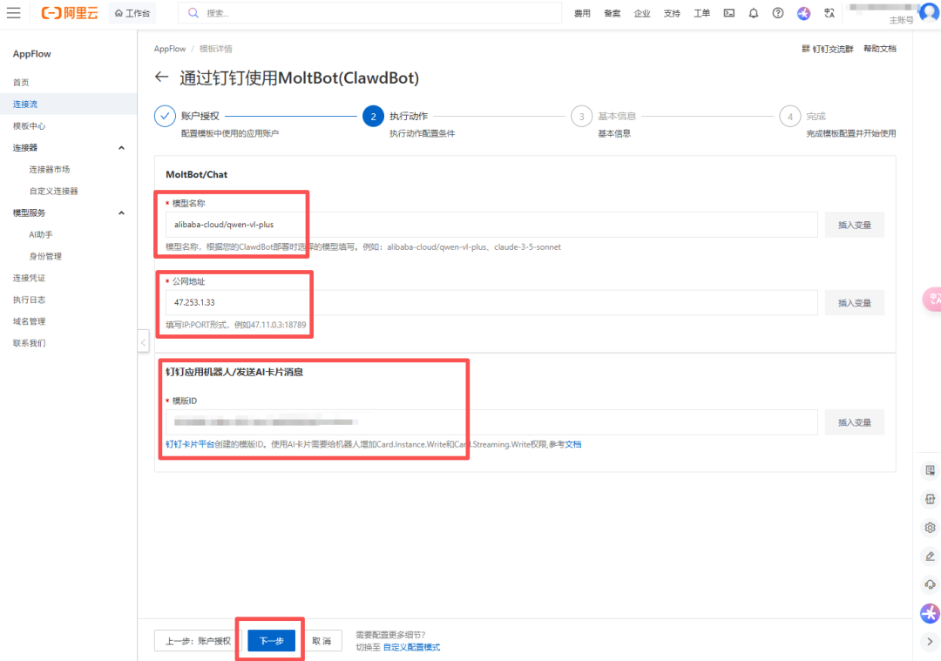
Task: Open the 帮助文档 link
Action: coord(880,49)
